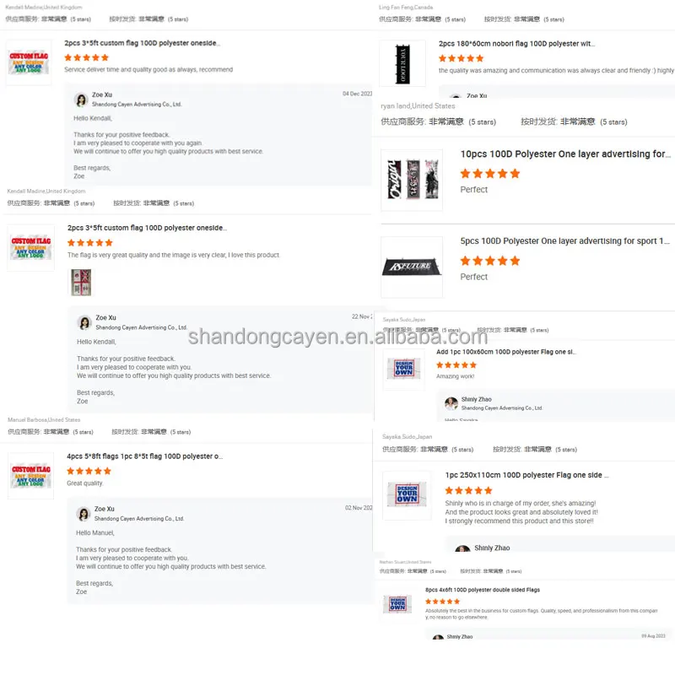Click the Design Your Own thumbnail beside the 8pcs flags
This screenshot has height=675, width=675.
pyautogui.click(x=397, y=604)
